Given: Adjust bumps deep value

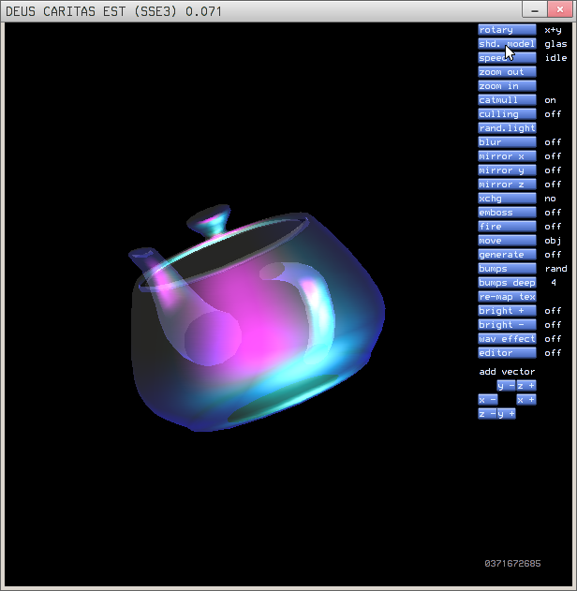Looking at the screenshot, I should [x=507, y=283].
